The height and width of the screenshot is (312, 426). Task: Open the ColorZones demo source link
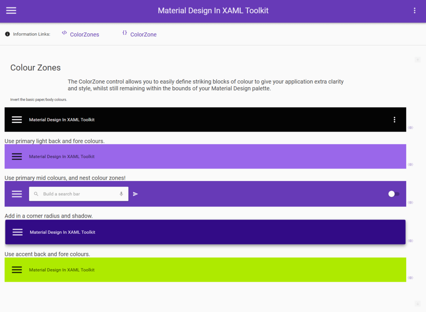pos(84,34)
